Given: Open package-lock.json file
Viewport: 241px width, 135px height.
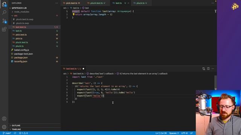Looking at the screenshot, I should click(x=23, y=54).
